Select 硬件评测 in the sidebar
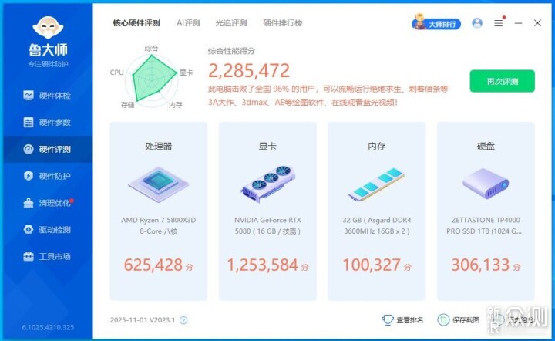555x341 pixels. click(x=48, y=149)
